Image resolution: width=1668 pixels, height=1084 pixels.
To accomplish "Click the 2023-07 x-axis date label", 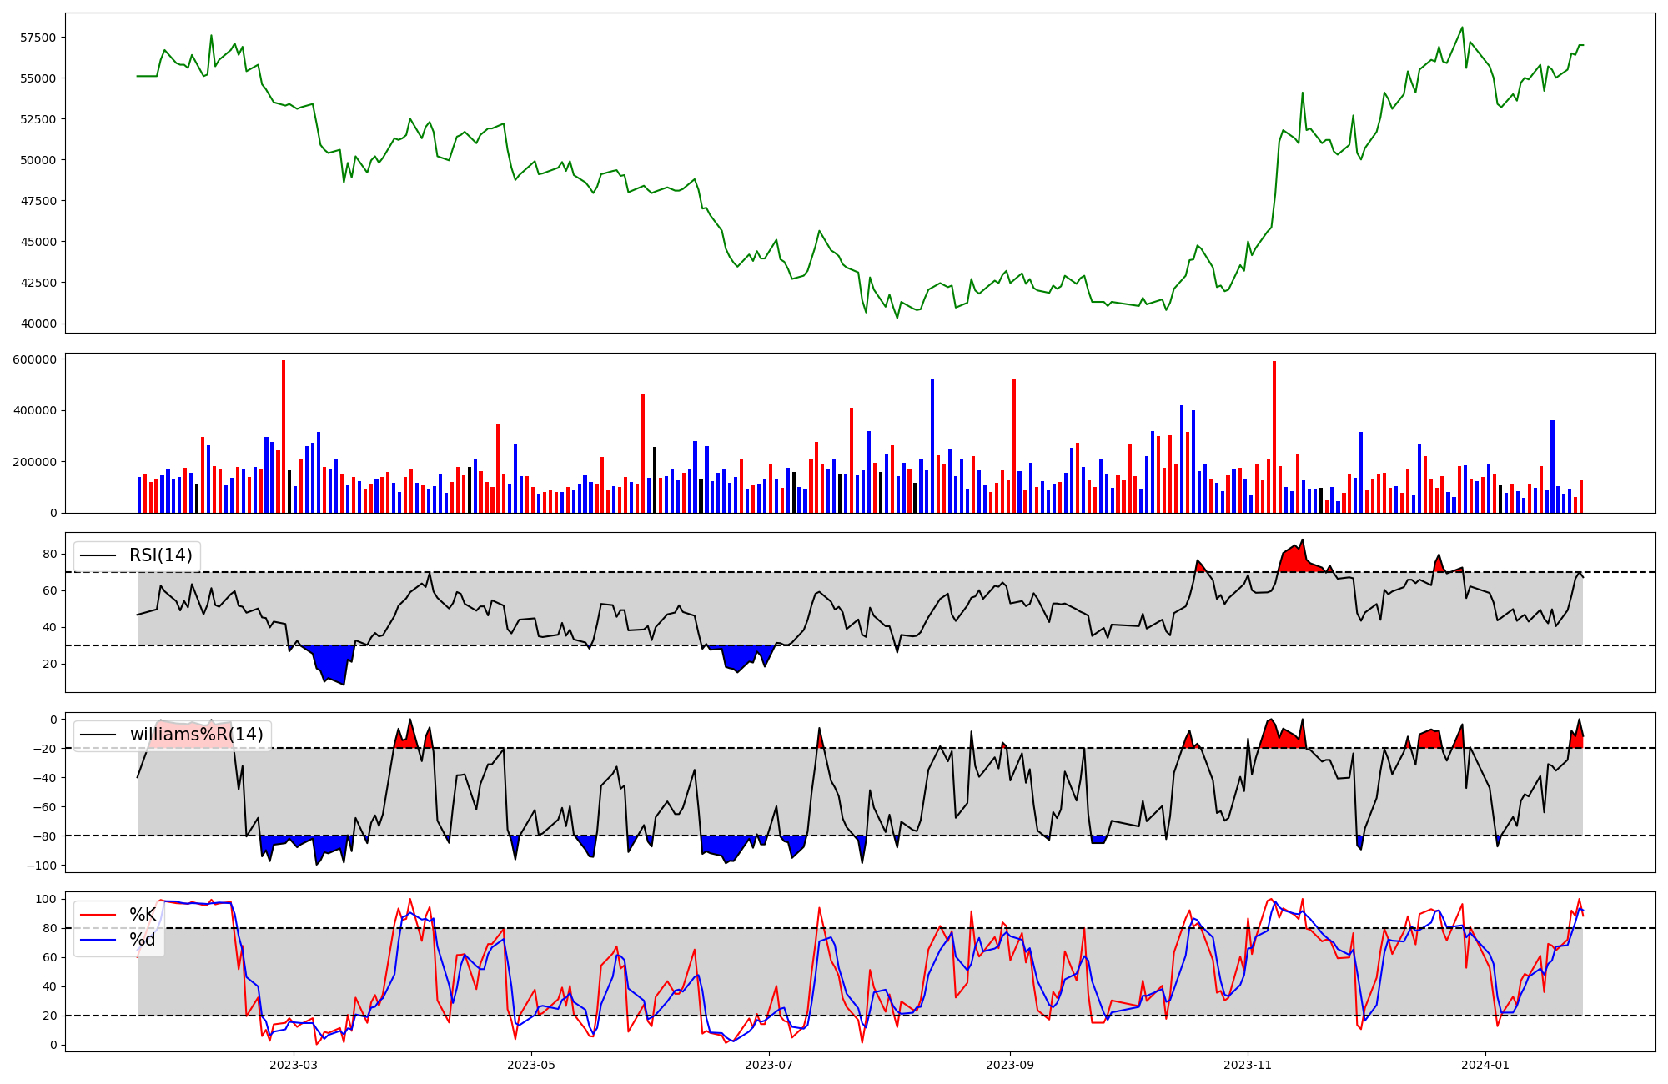I will (768, 1065).
